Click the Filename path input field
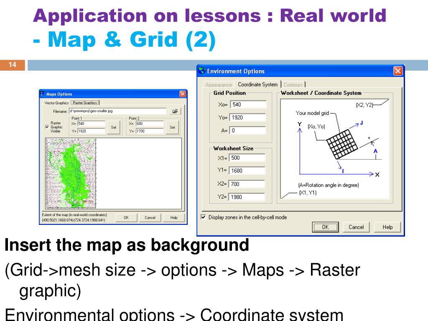 (x=117, y=111)
